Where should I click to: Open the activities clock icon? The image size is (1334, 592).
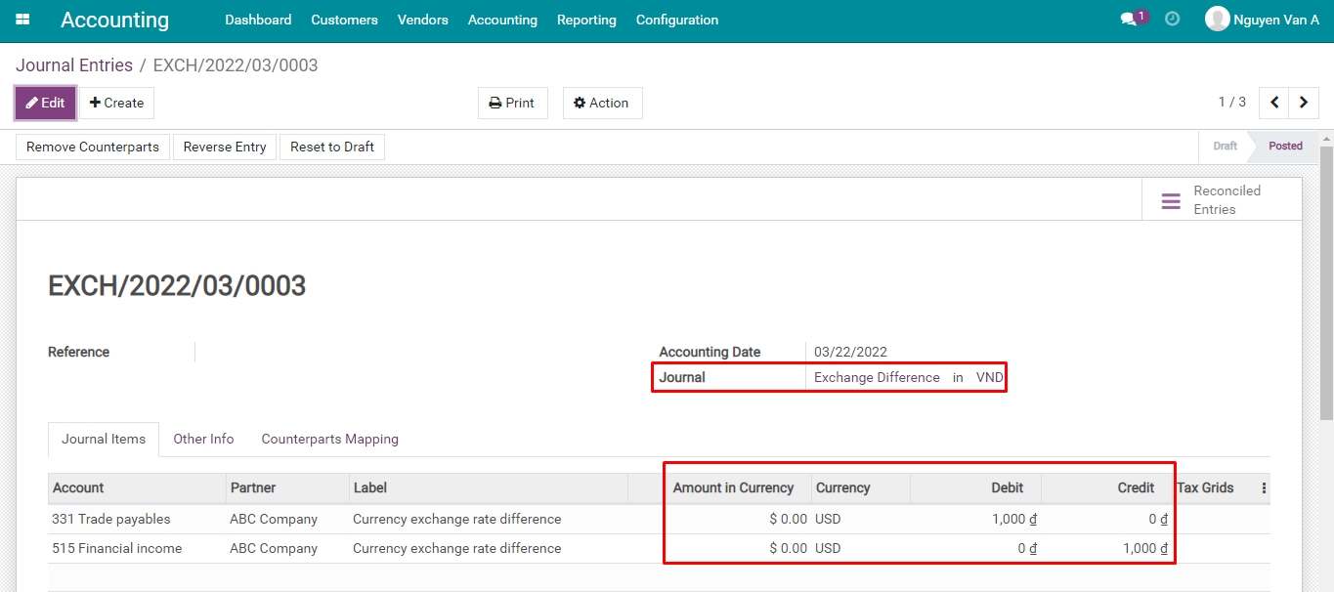pyautogui.click(x=1173, y=20)
